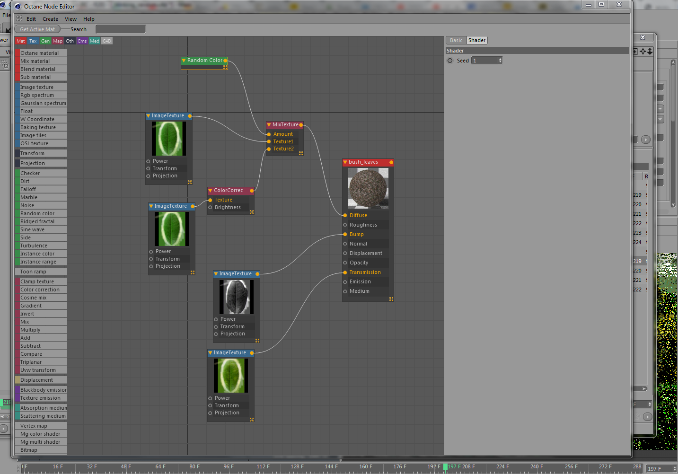Click the Search input field

[120, 29]
